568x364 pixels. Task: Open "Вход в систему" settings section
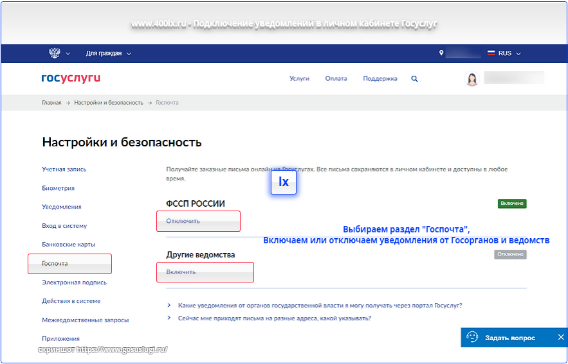[x=64, y=225]
